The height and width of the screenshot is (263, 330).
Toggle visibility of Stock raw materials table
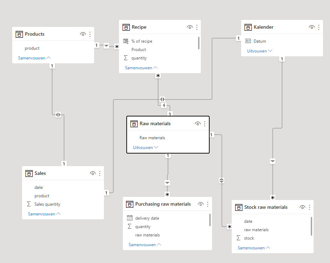[302, 207]
